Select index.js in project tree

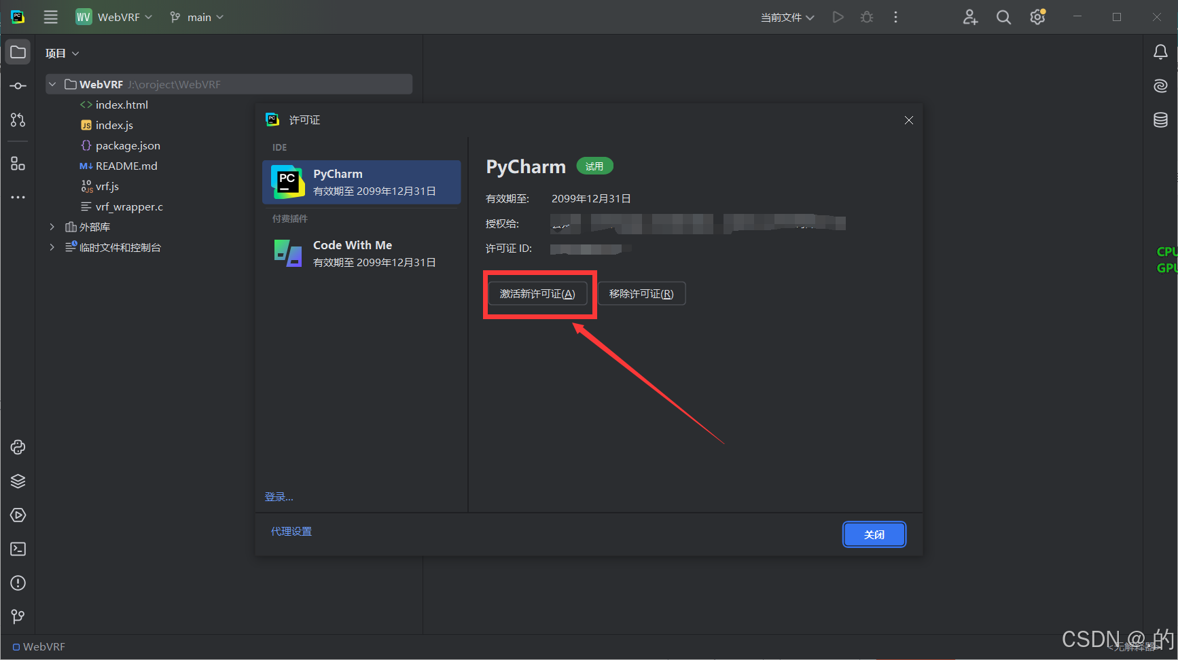[107, 125]
